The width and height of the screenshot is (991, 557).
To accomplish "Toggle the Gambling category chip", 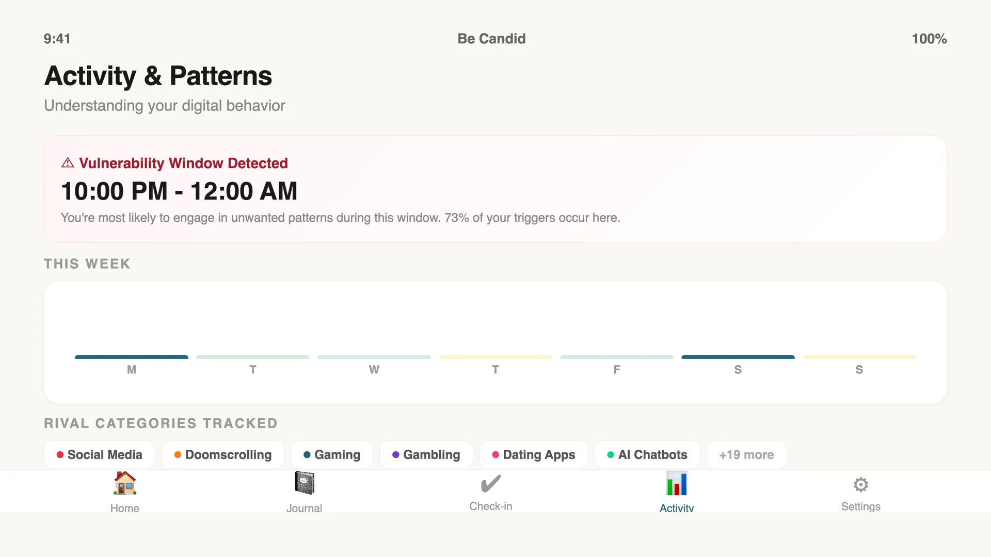I will [x=426, y=455].
